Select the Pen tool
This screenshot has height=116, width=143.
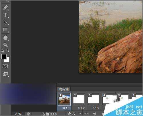pos(5,8)
